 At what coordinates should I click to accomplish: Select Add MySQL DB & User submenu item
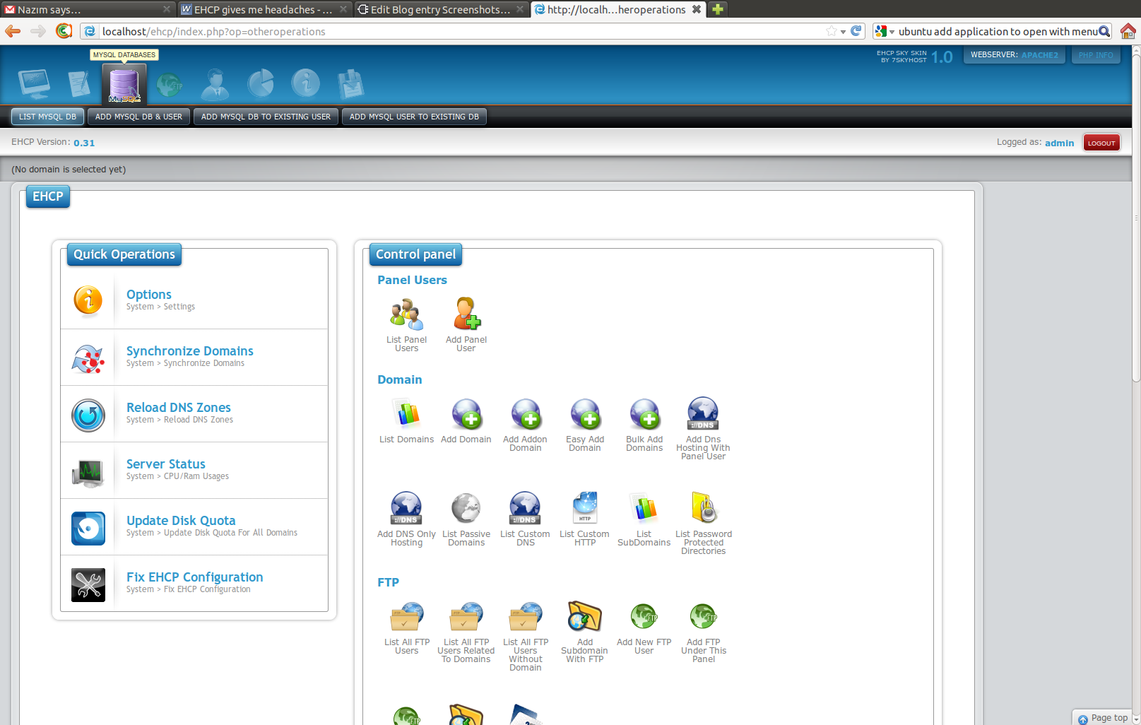point(138,117)
